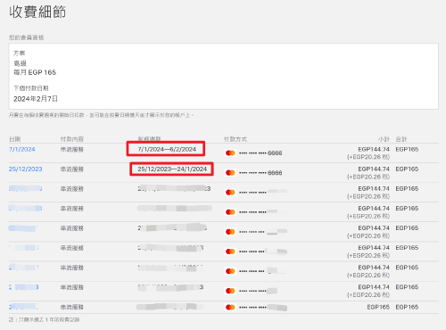
Task: Click the 每月 EGP 165 plan price
Action: tap(35, 72)
